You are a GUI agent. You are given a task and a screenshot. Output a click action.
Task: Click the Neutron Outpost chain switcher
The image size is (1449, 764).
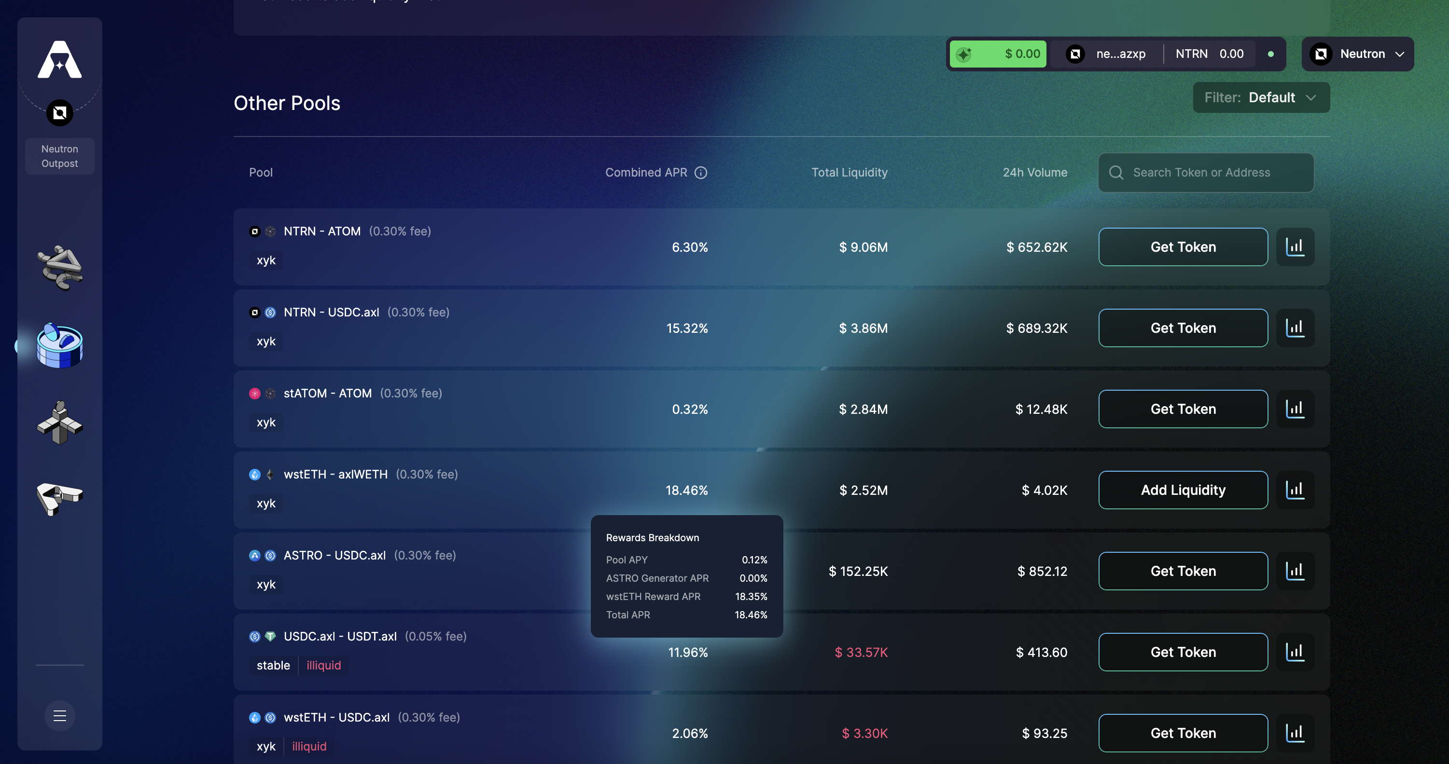(x=60, y=156)
